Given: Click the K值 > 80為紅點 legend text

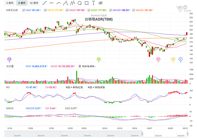Looking at the screenshot, I should 74,87.
